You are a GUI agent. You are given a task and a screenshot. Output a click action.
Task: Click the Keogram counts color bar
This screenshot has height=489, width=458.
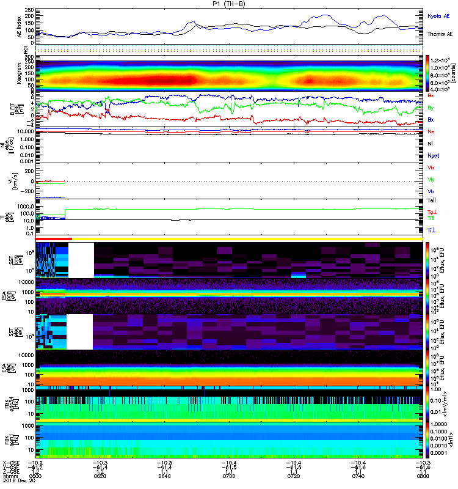pyautogui.click(x=427, y=73)
